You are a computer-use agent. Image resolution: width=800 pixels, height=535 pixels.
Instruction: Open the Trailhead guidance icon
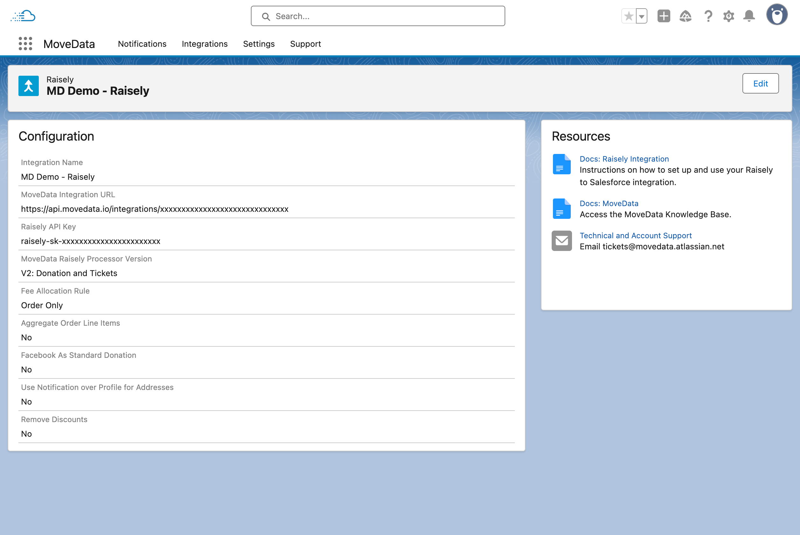[686, 16]
